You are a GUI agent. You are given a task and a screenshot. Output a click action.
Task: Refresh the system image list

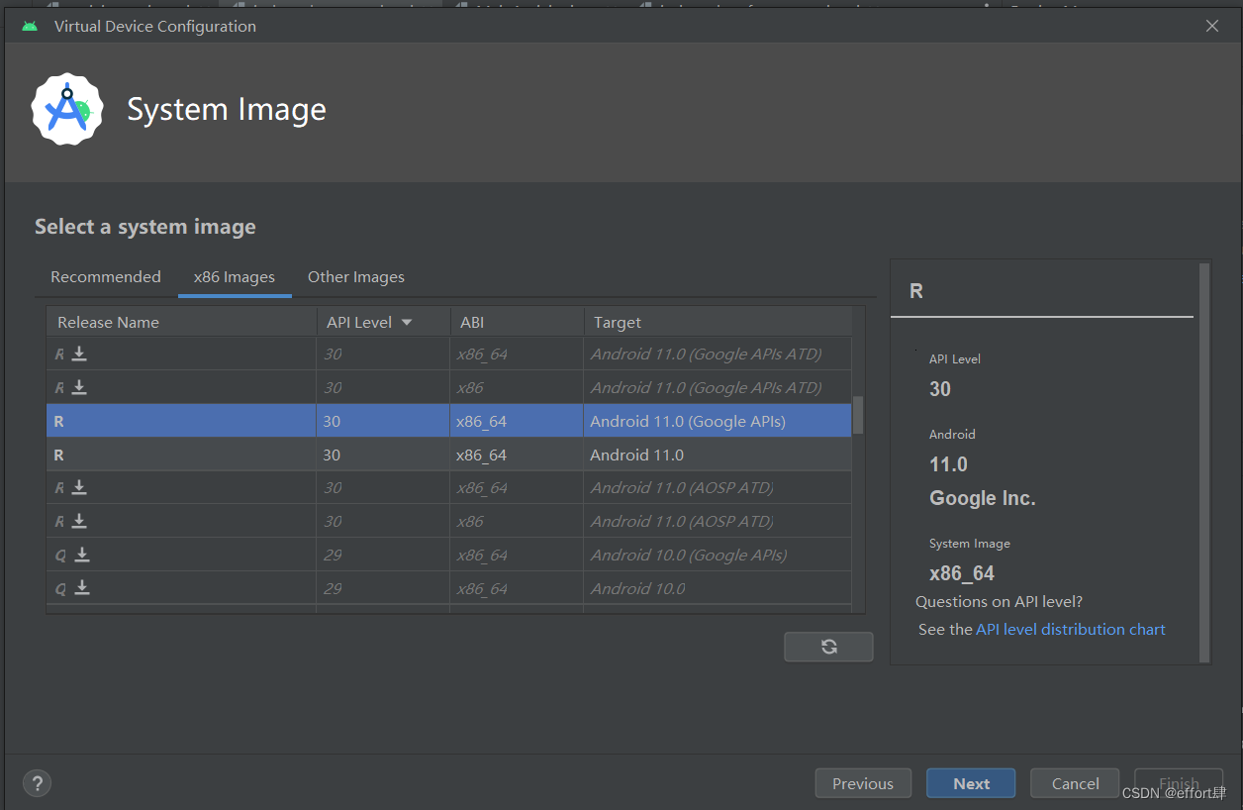[x=828, y=647]
